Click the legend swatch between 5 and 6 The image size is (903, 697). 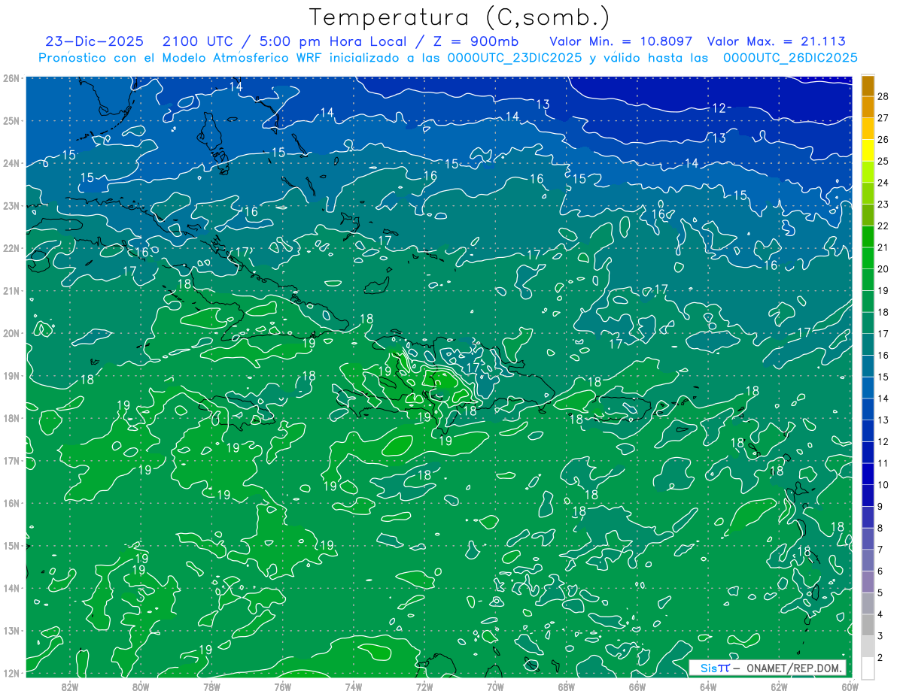click(868, 582)
